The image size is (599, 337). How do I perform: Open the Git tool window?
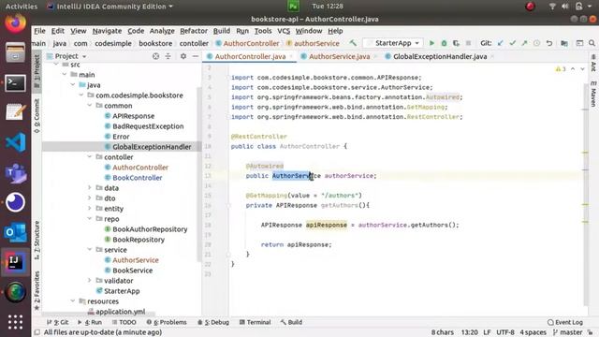coord(57,322)
